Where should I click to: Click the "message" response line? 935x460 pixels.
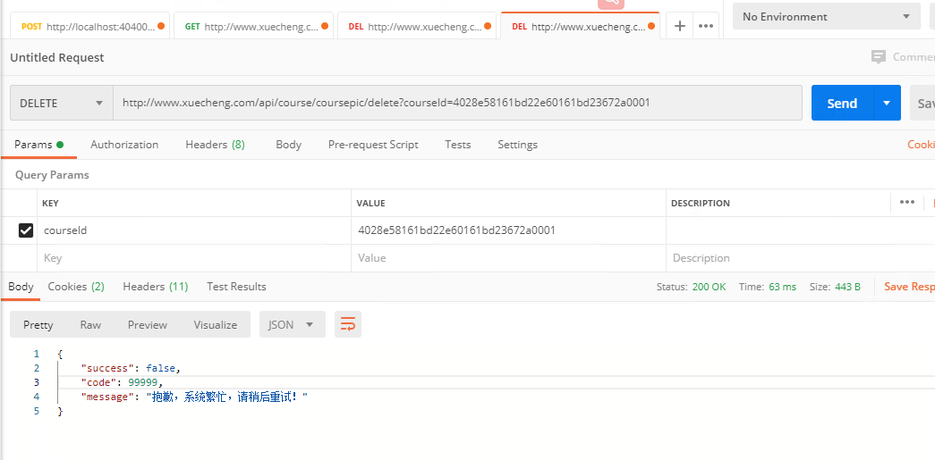[194, 397]
